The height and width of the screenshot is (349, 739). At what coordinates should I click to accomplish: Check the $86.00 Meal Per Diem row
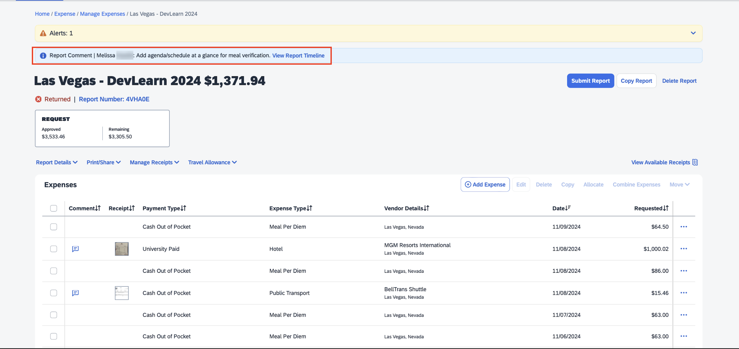54,271
